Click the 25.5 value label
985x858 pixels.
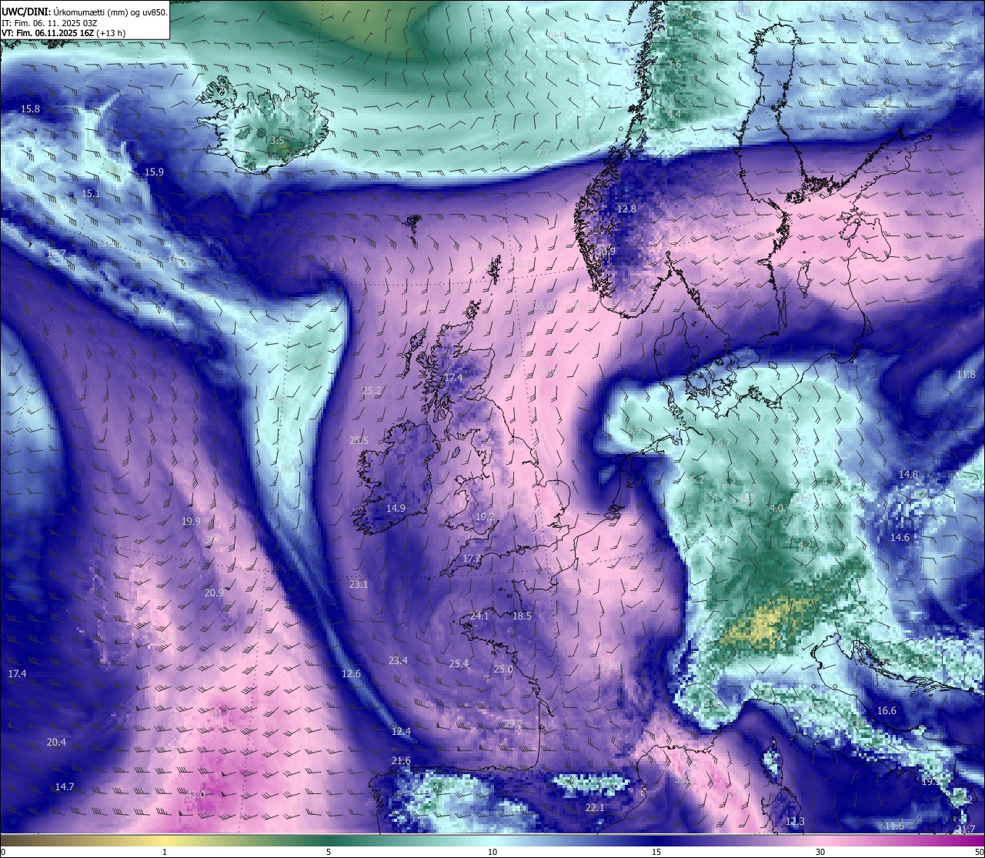[x=359, y=441]
